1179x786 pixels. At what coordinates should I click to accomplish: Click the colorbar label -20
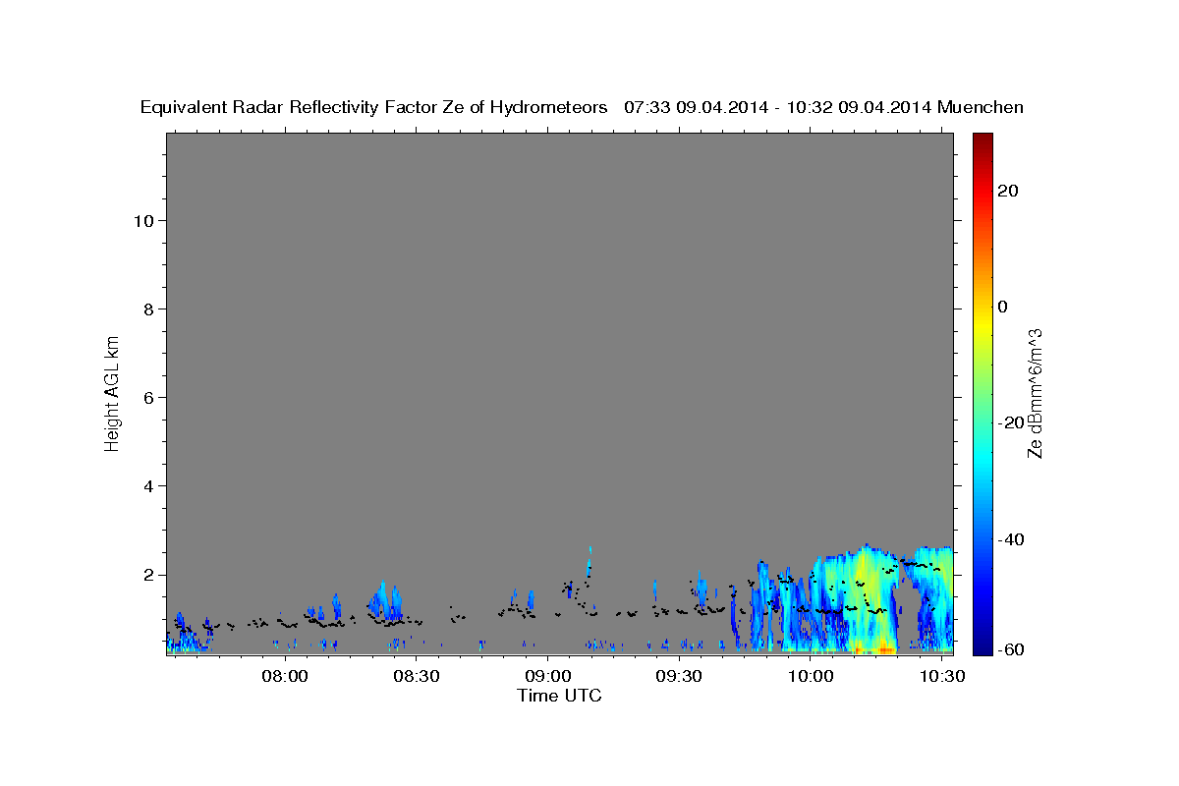[x=1011, y=422]
